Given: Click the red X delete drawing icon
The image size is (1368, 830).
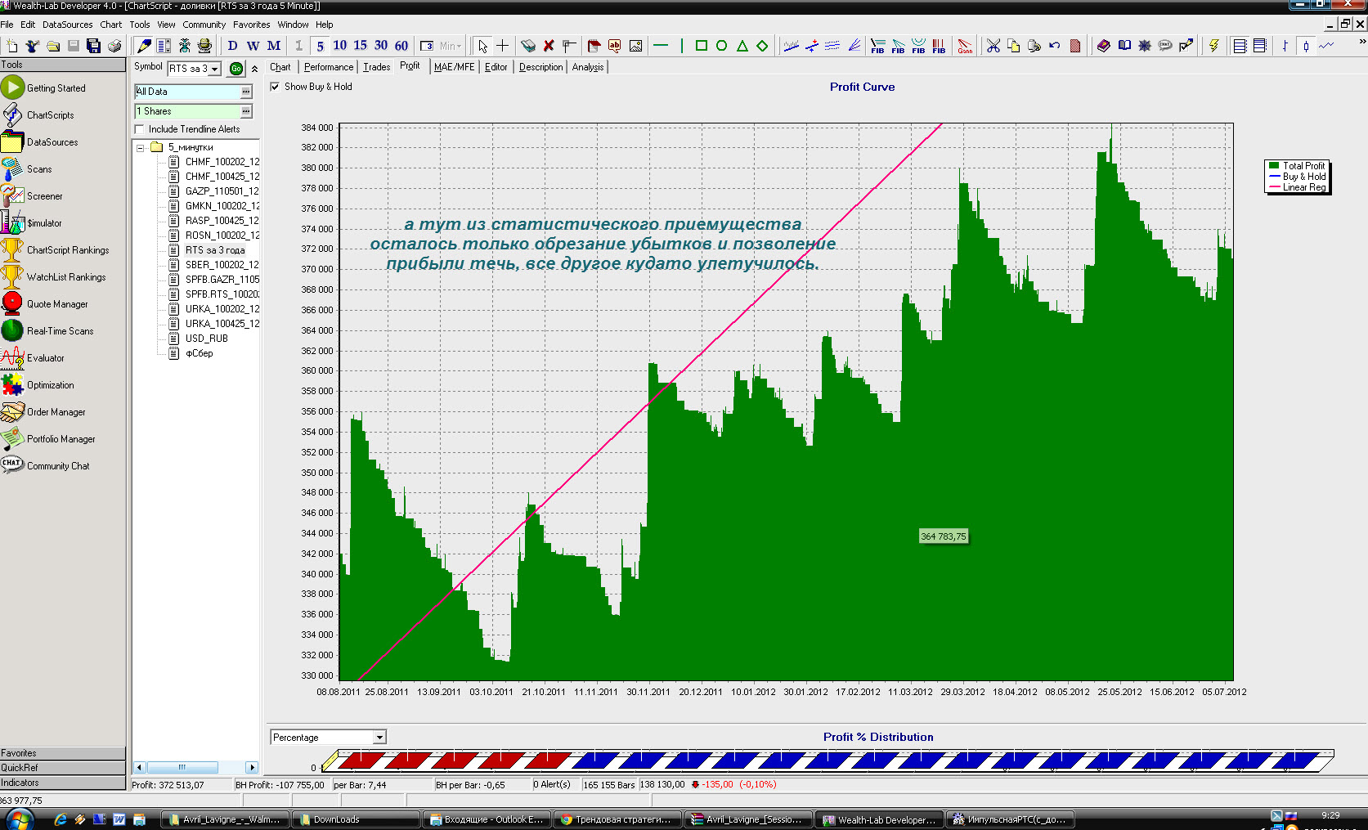Looking at the screenshot, I should click(x=549, y=46).
